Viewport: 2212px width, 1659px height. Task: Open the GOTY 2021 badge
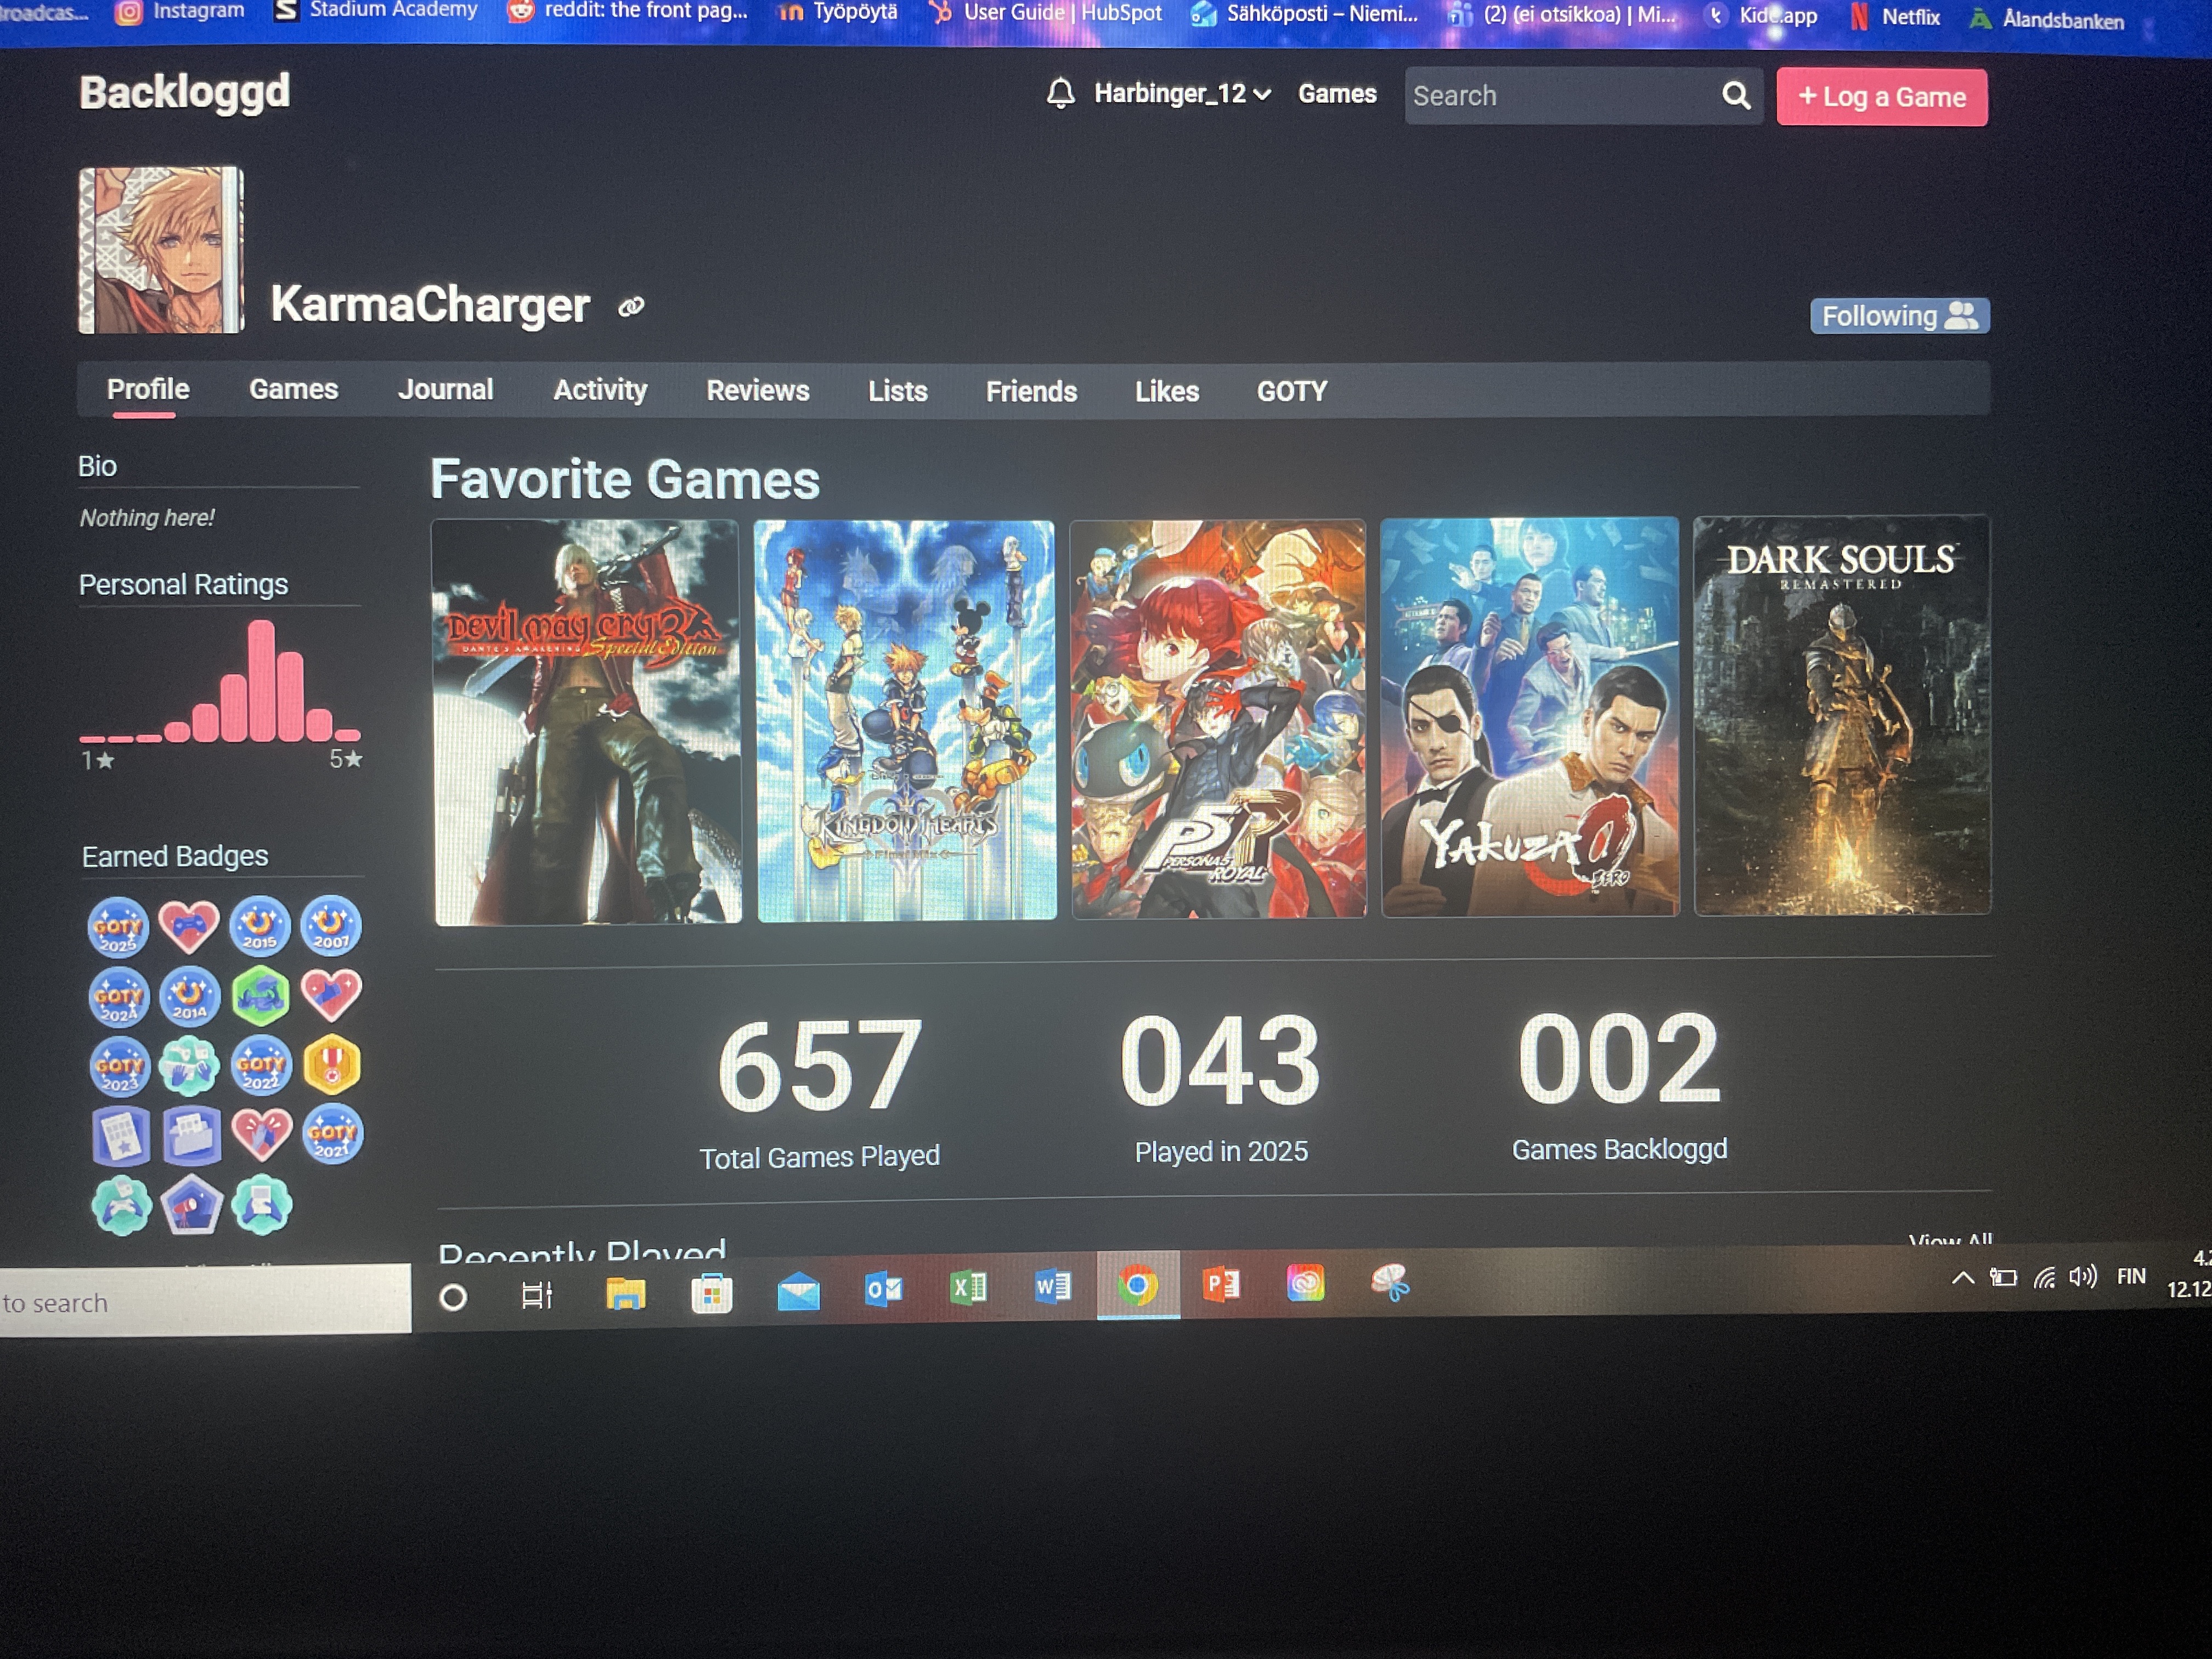[333, 1134]
